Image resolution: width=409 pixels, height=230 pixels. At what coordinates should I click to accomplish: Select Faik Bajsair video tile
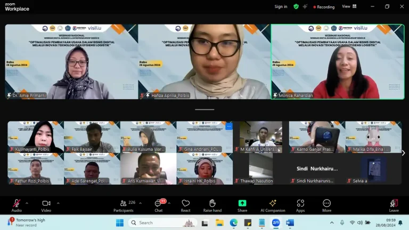[x=92, y=137]
